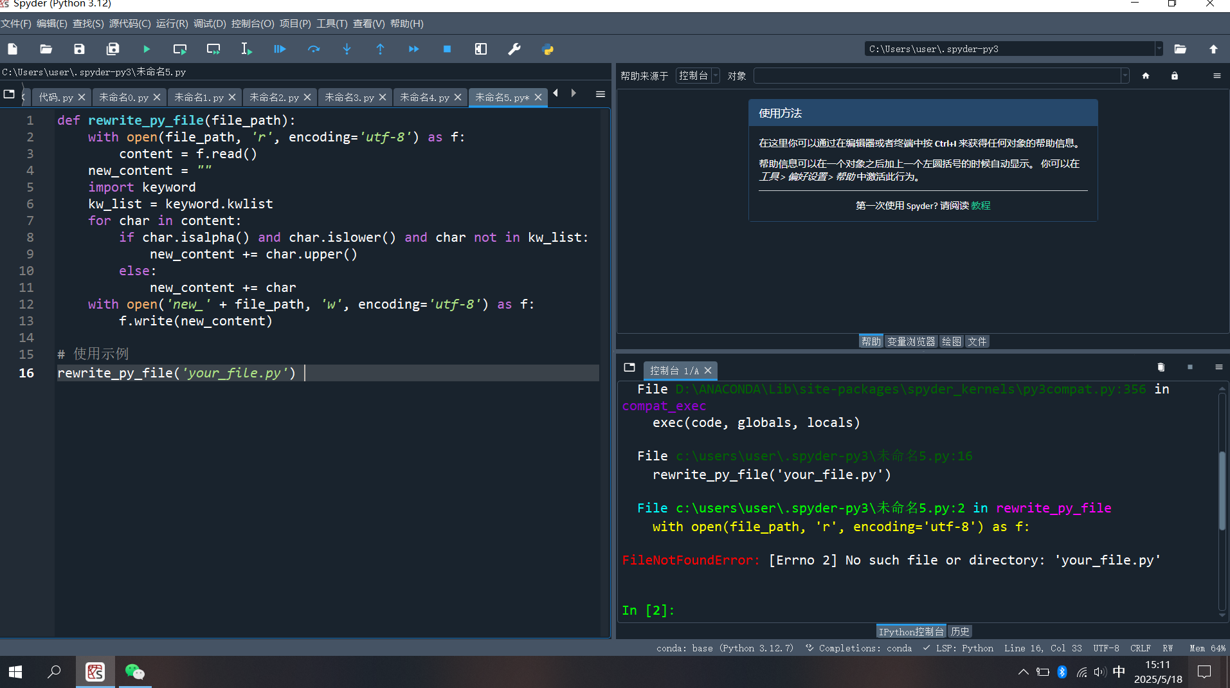The width and height of the screenshot is (1230, 688).
Task: Open WeChat from the Windows taskbar
Action: point(135,672)
